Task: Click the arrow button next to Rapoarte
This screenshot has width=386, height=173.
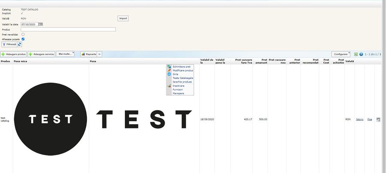Action: [100, 54]
